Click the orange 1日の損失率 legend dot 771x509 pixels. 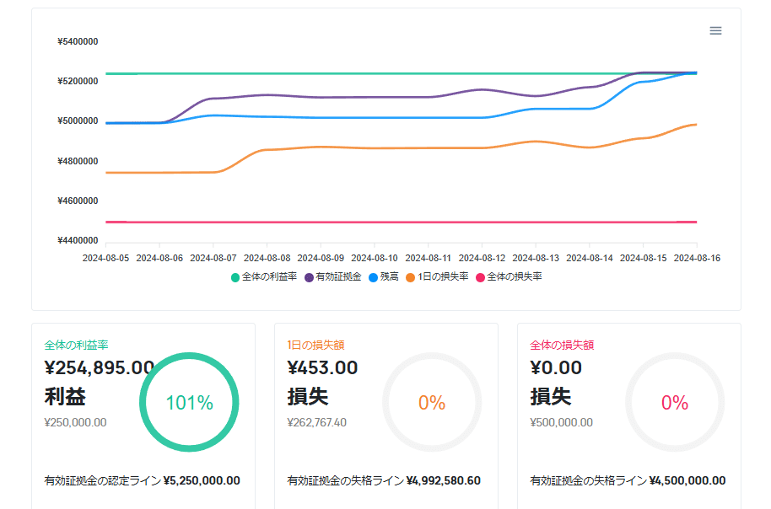pyautogui.click(x=410, y=277)
